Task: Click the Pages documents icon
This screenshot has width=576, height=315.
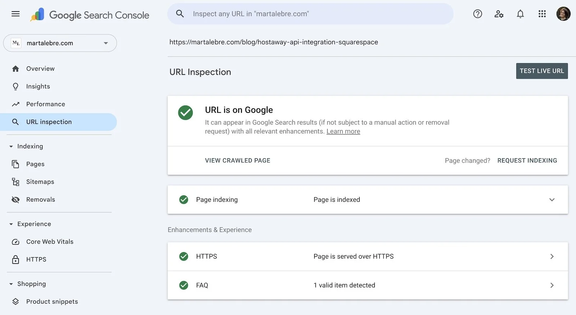Action: click(x=15, y=164)
